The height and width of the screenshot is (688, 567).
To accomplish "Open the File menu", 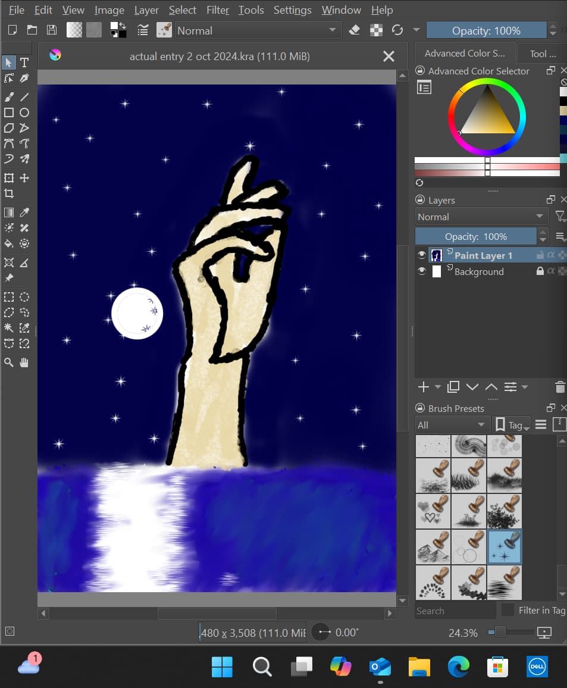I will (x=16, y=10).
